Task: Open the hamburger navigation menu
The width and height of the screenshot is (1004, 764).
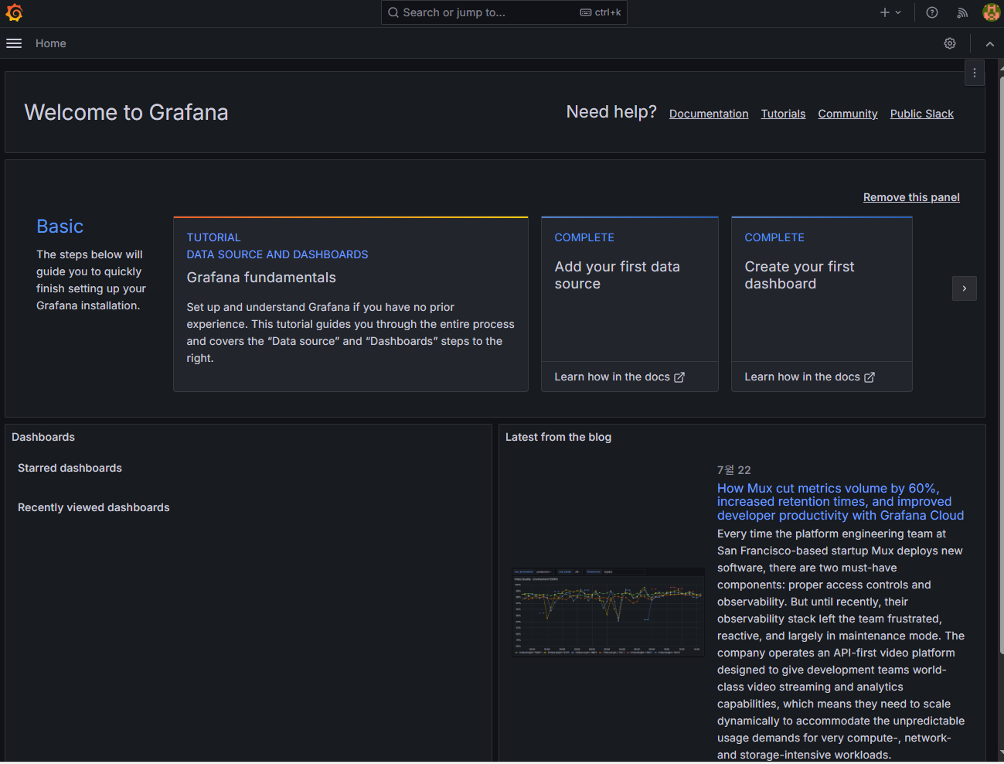Action: pyautogui.click(x=14, y=43)
